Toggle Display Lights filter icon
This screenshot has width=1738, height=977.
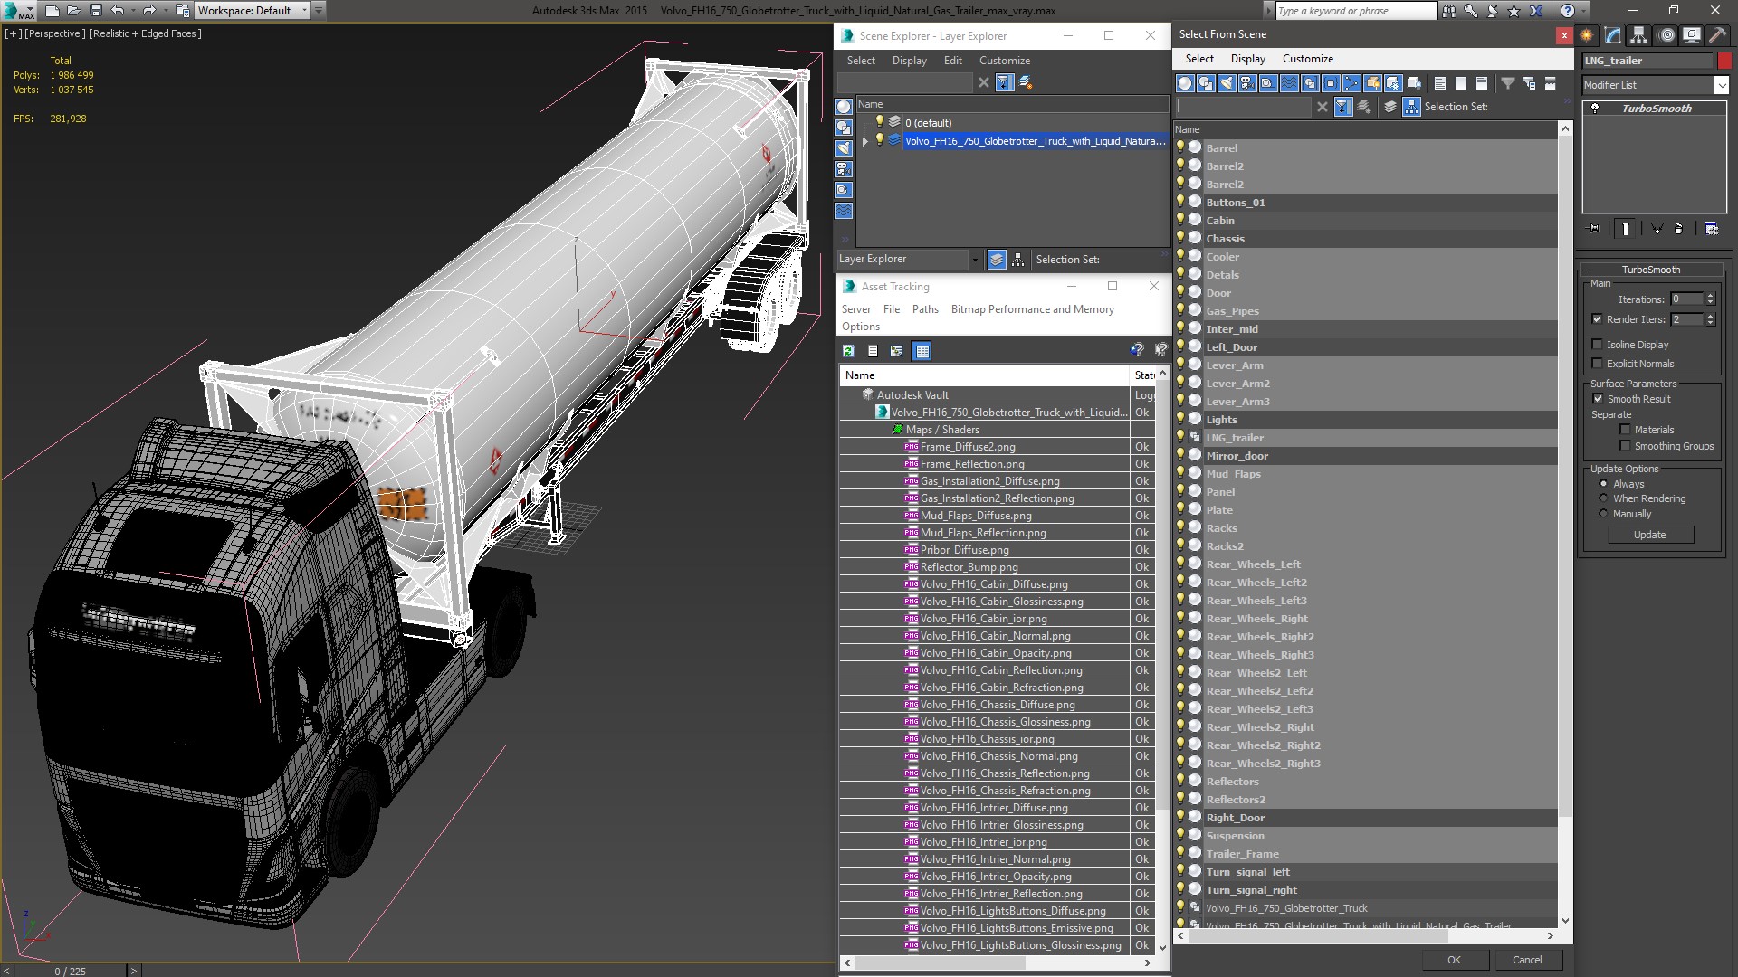(1227, 83)
